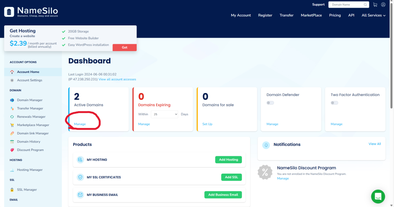394x207 pixels.
Task: Go to Register in top navigation
Action: [265, 15]
